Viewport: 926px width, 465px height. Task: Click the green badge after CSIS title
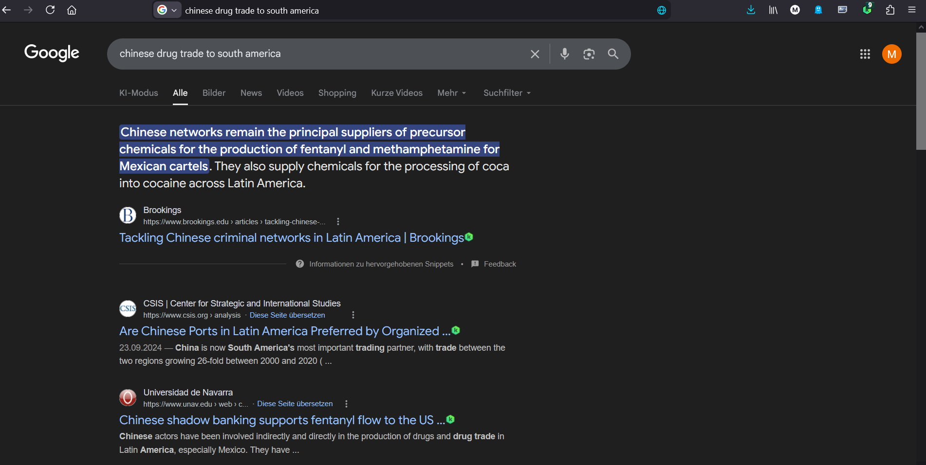(x=456, y=330)
